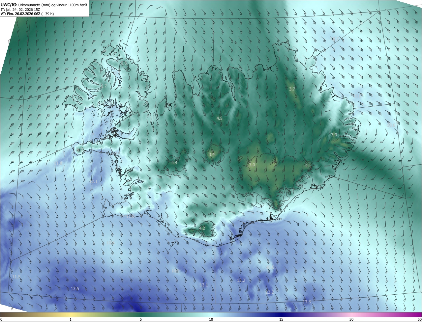Click the '1' label on the colour scale
This screenshot has width=422, height=322.
(x=71, y=319)
